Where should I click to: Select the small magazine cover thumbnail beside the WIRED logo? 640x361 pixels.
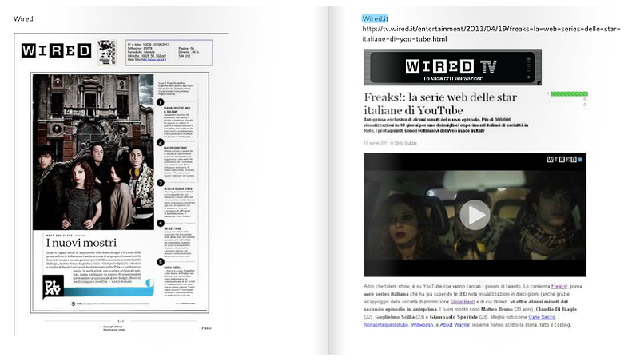(107, 52)
